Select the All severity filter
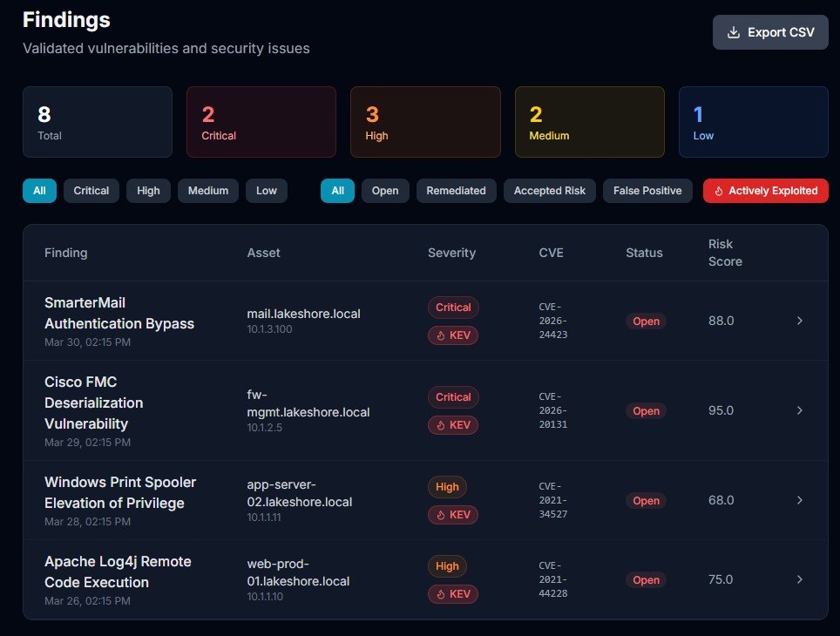840x636 pixels. 39,191
